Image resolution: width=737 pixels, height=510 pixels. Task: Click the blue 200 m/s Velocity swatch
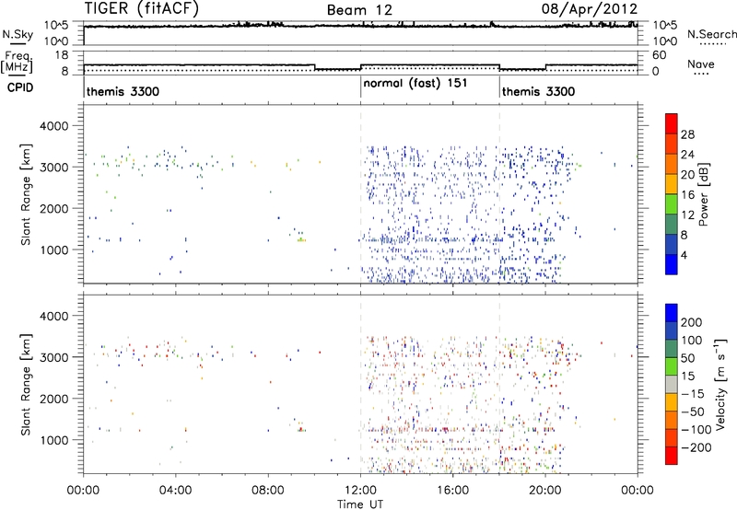pos(672,313)
